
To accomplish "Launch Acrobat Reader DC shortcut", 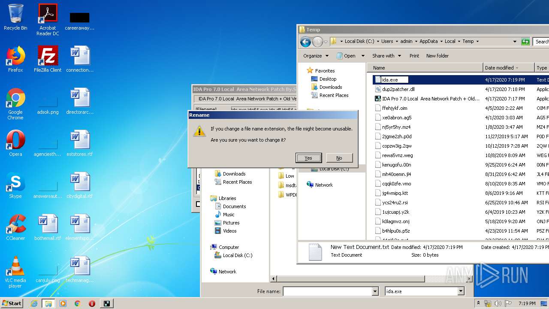I will [x=48, y=20].
